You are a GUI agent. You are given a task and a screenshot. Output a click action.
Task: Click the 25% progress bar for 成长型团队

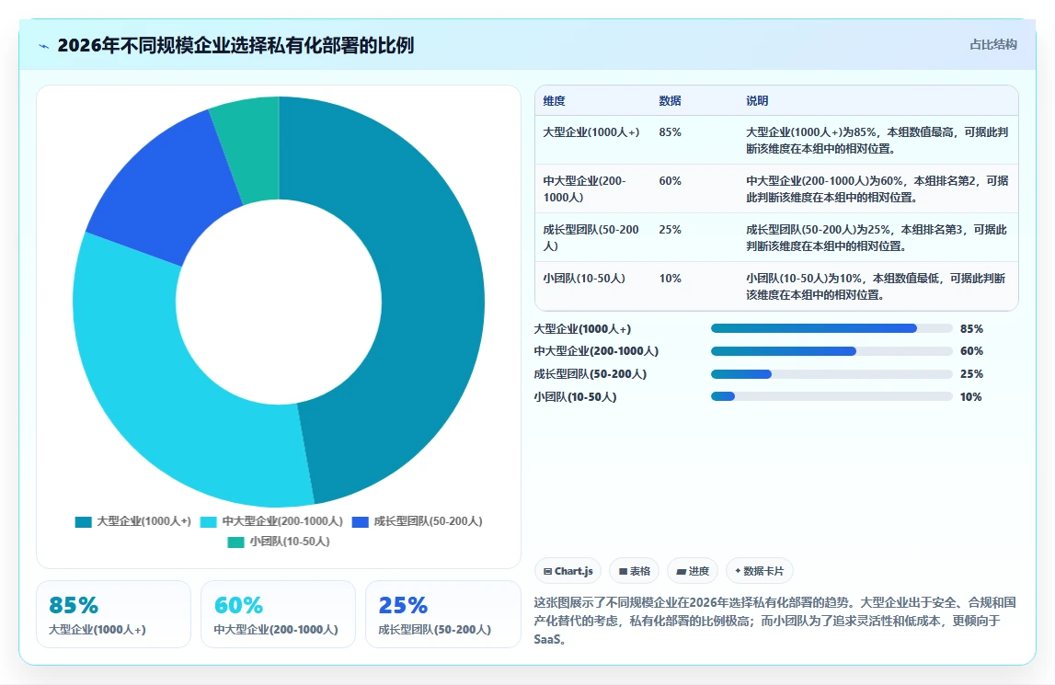tap(831, 374)
